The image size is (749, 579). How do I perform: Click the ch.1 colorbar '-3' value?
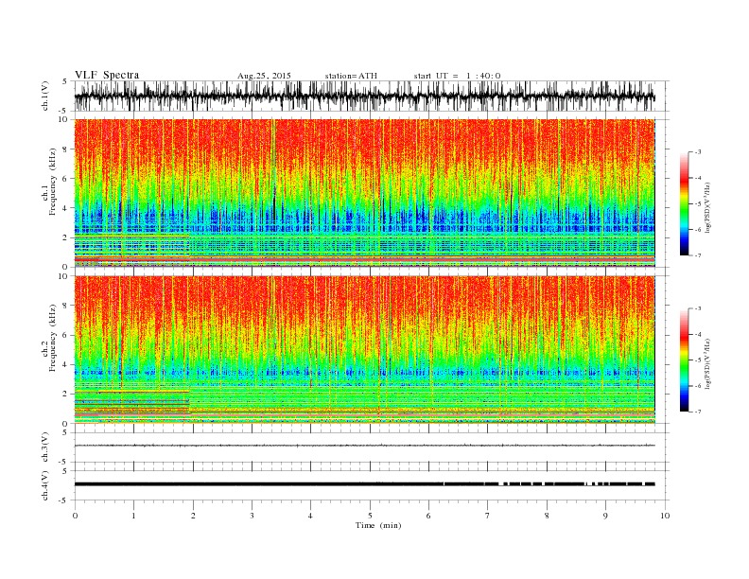click(698, 152)
